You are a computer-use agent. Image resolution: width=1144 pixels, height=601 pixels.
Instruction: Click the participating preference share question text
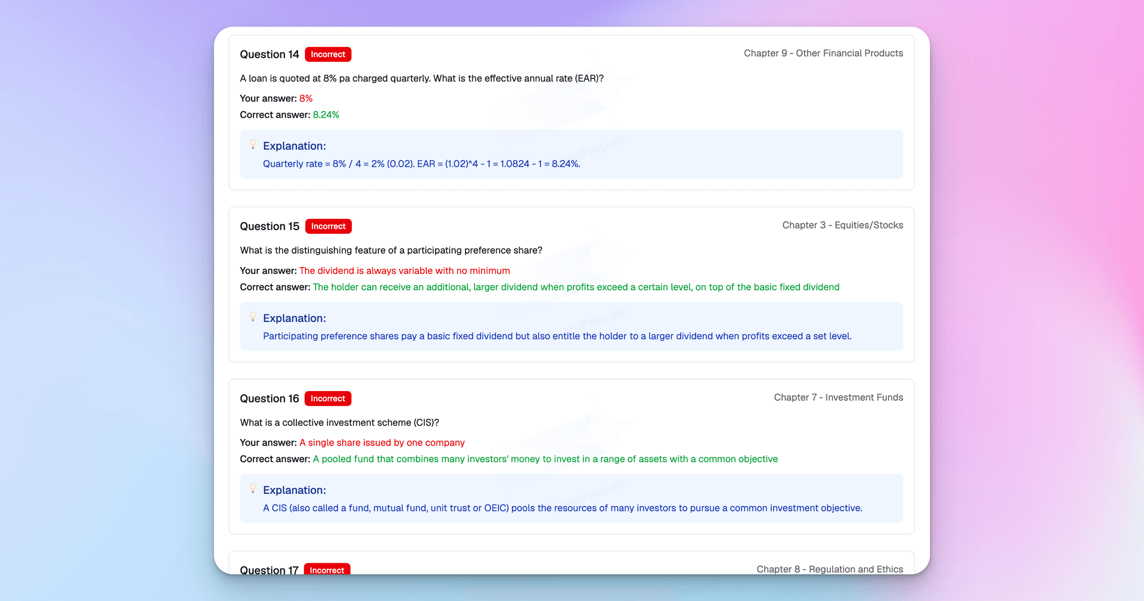pos(391,251)
